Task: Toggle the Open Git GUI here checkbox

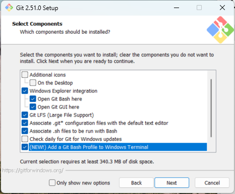Action: click(33, 107)
